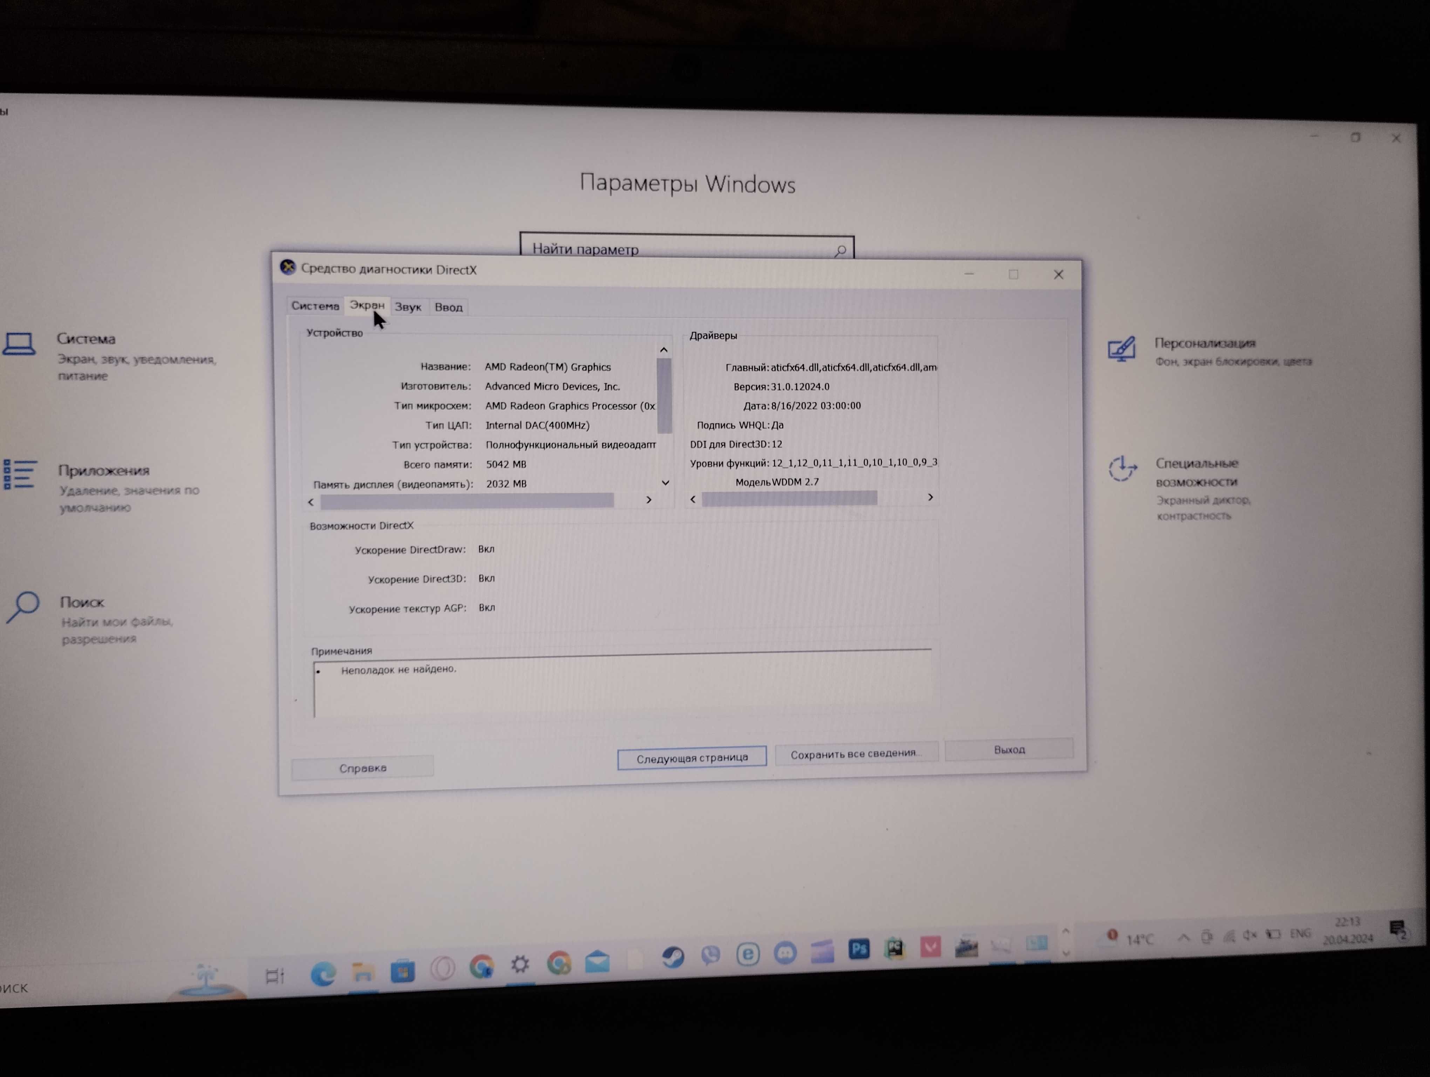The height and width of the screenshot is (1077, 1430).
Task: Launch Photoshop from the taskbar
Action: tap(858, 949)
